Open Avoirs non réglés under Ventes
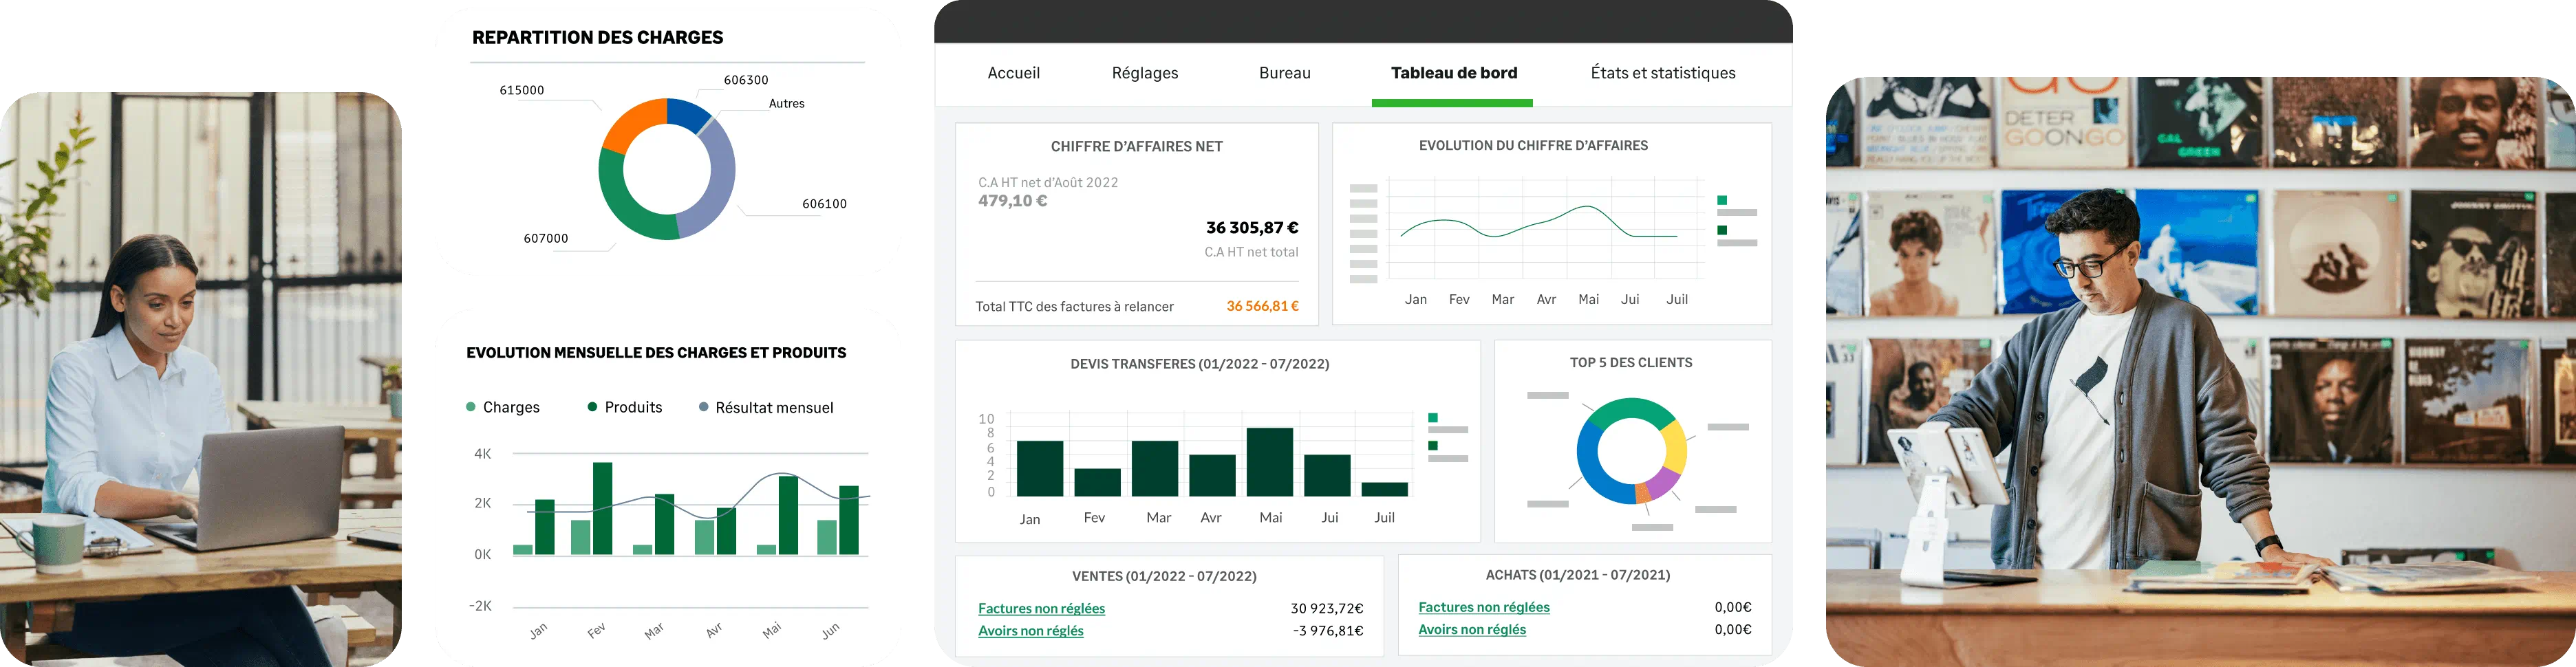This screenshot has width=2576, height=667. [x=1030, y=630]
